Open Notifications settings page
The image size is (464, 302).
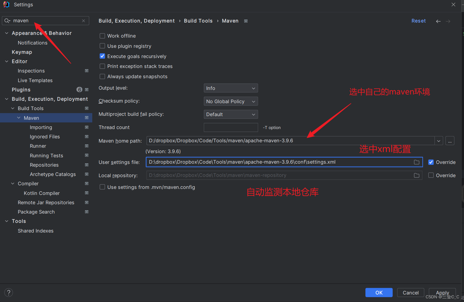pyautogui.click(x=33, y=43)
